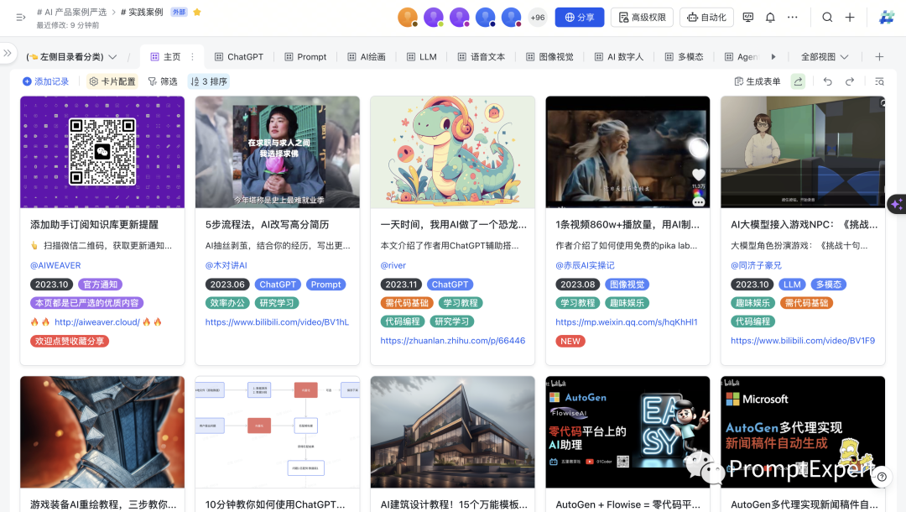
Task: Click 添加记录 add record
Action: 45,81
